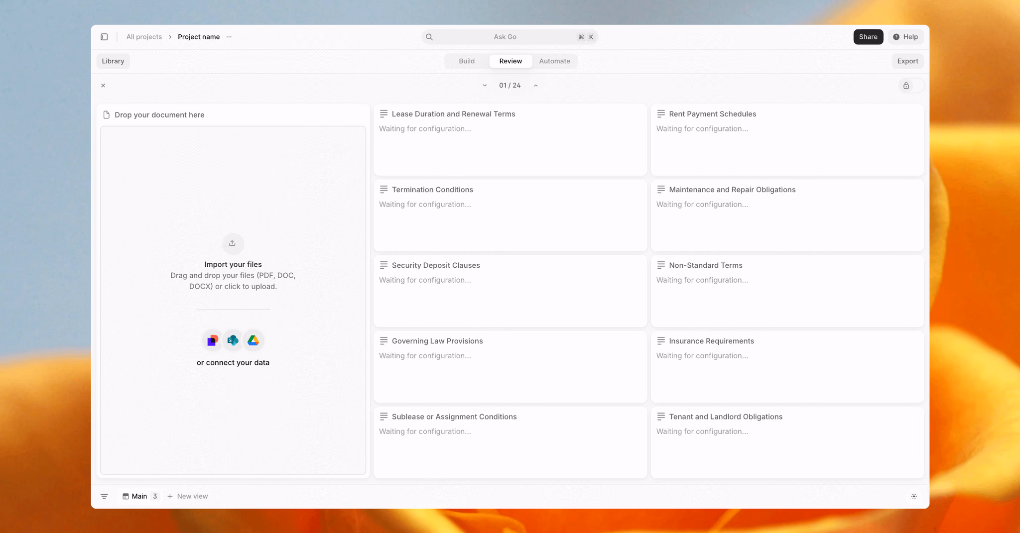The width and height of the screenshot is (1020, 533).
Task: Click the Export button
Action: click(x=907, y=61)
